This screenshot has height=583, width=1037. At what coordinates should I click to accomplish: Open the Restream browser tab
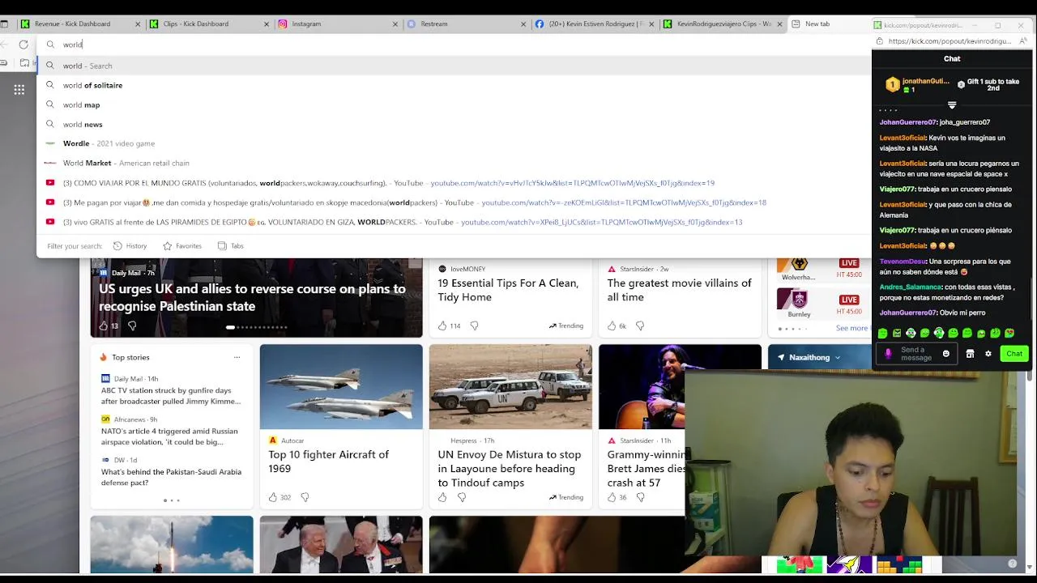[x=434, y=23]
